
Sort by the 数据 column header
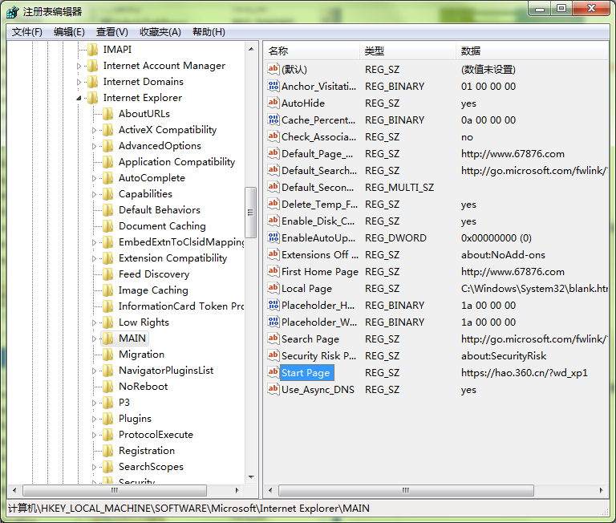[x=533, y=51]
